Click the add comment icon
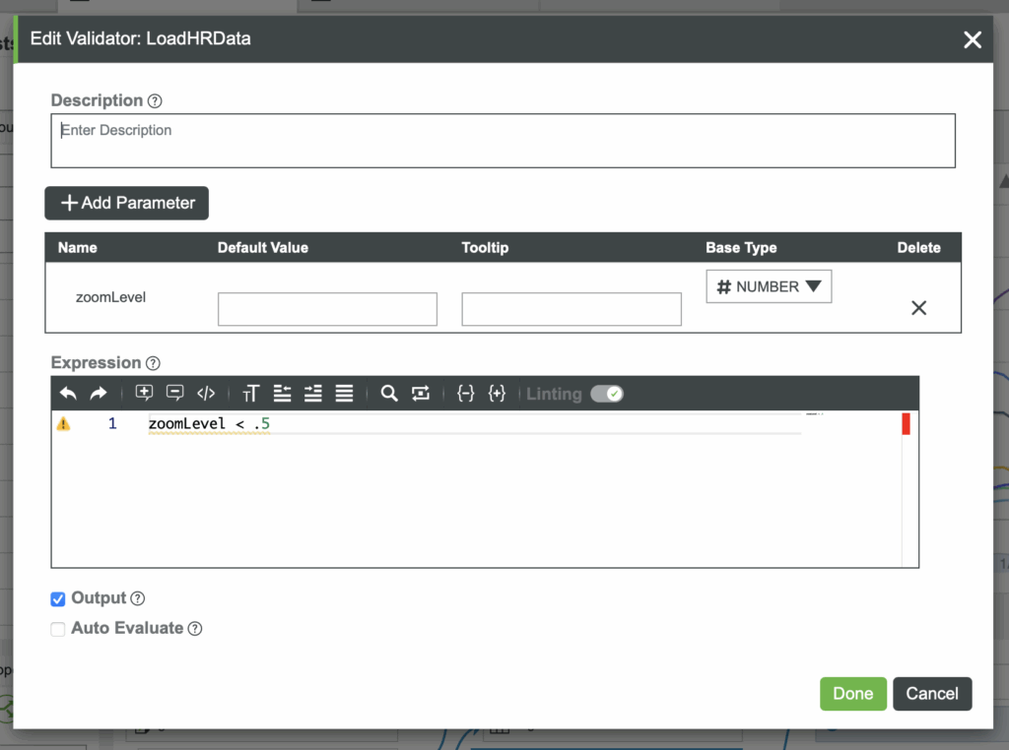 tap(144, 394)
